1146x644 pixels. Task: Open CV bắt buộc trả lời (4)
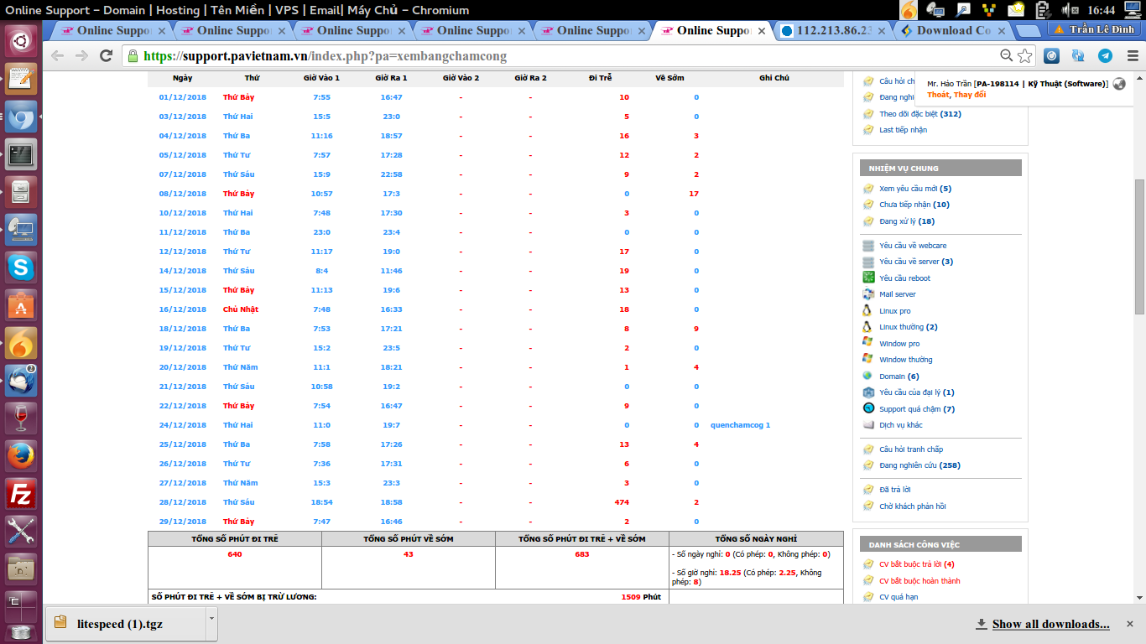(x=917, y=564)
